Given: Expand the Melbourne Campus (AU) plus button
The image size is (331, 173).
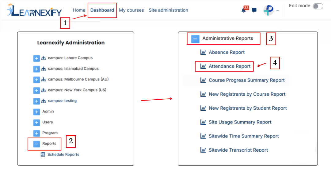Looking at the screenshot, I should pyautogui.click(x=36, y=79).
